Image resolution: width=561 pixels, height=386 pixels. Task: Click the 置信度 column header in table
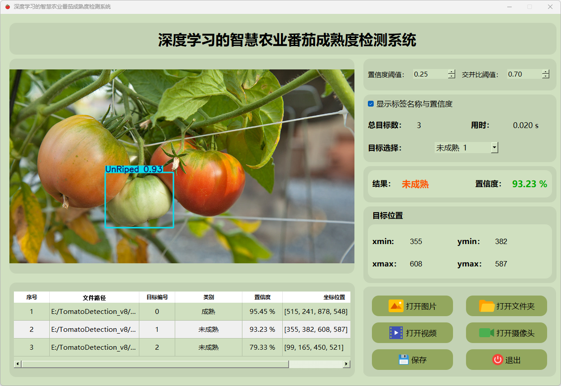pyautogui.click(x=262, y=297)
